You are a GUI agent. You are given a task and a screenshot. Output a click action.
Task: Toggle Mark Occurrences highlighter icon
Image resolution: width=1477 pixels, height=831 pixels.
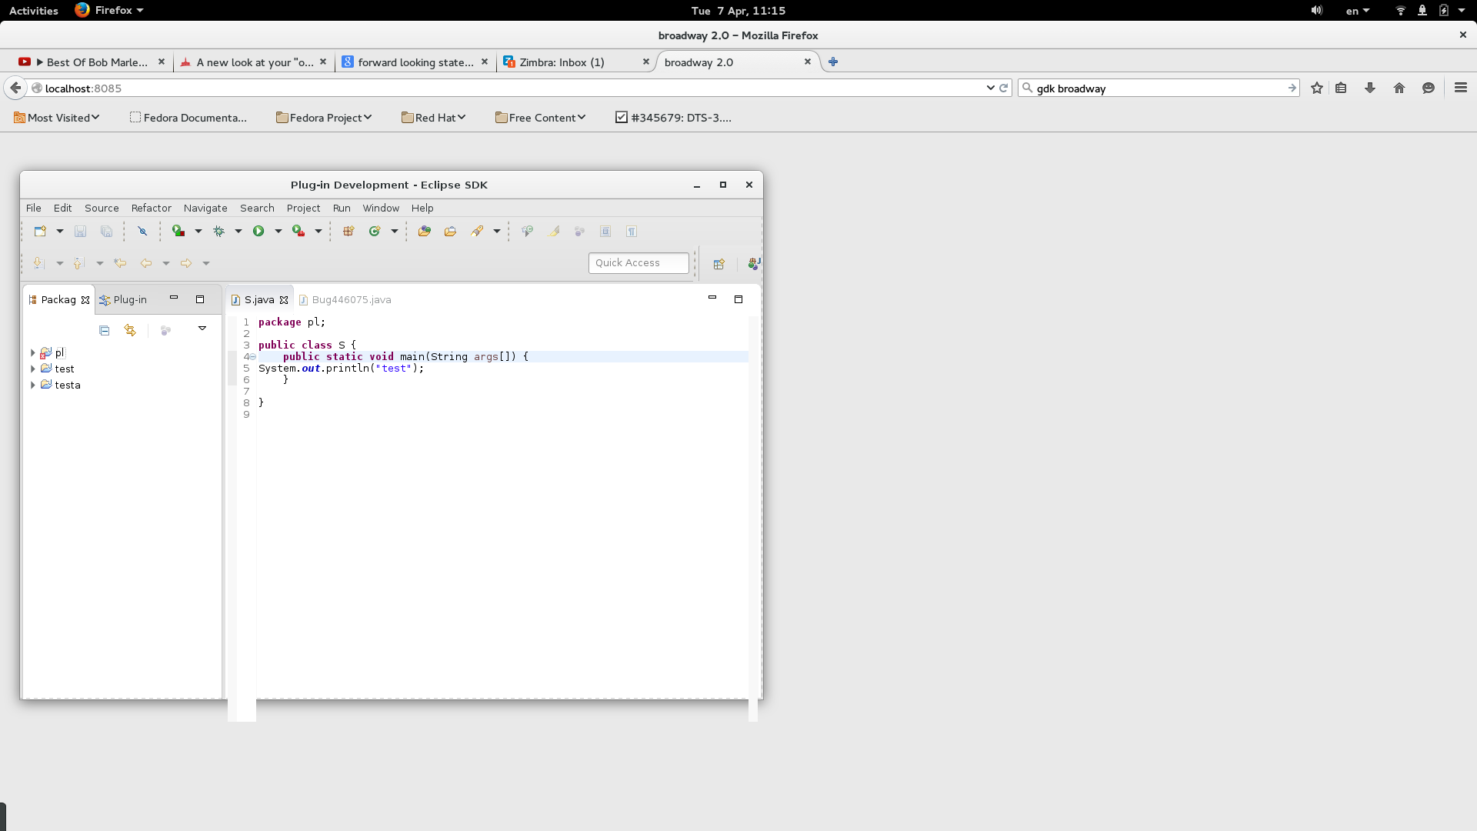click(x=554, y=231)
